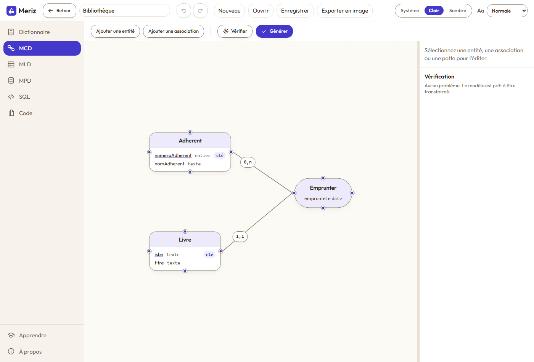534x362 pixels.
Task: Open the MPD database view
Action: pyautogui.click(x=42, y=81)
